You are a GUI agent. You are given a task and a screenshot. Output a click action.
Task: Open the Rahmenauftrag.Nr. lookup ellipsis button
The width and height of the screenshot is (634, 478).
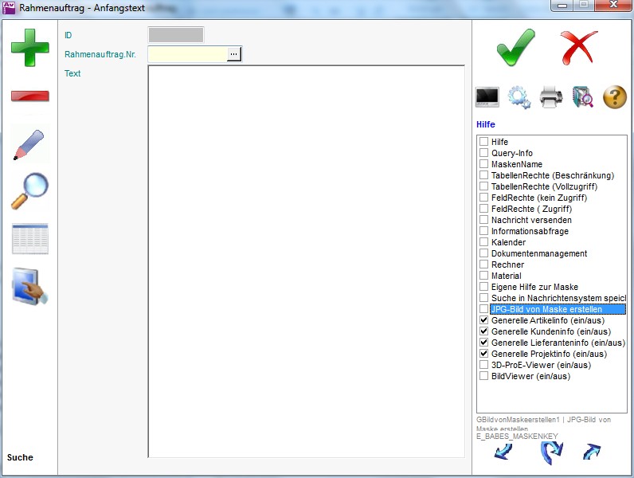click(x=233, y=54)
